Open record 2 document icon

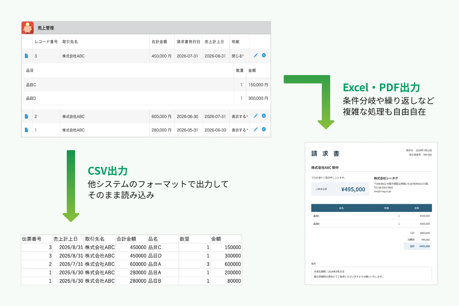click(x=26, y=116)
